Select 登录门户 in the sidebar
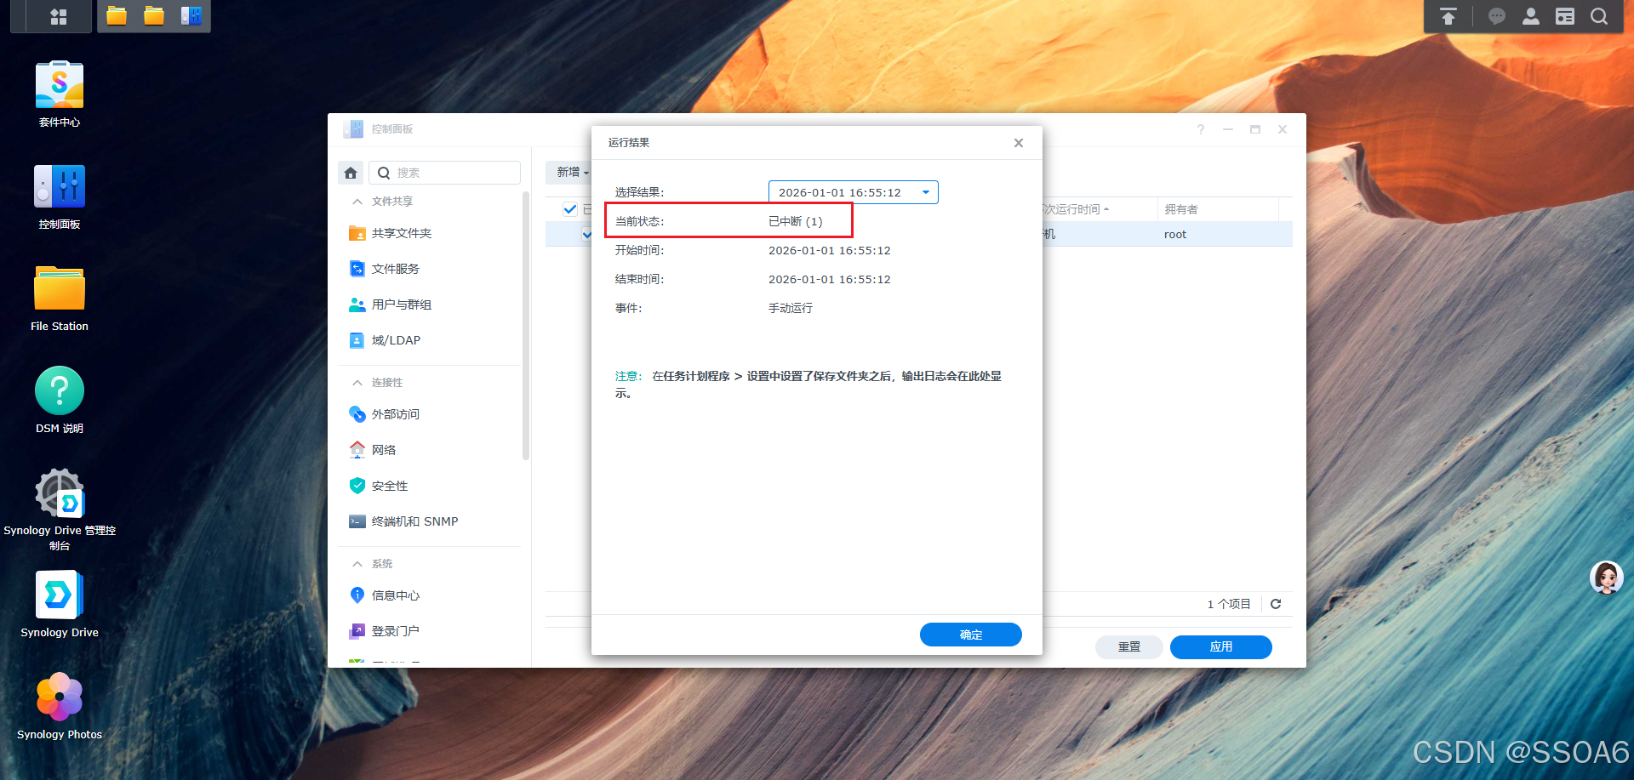 394,630
